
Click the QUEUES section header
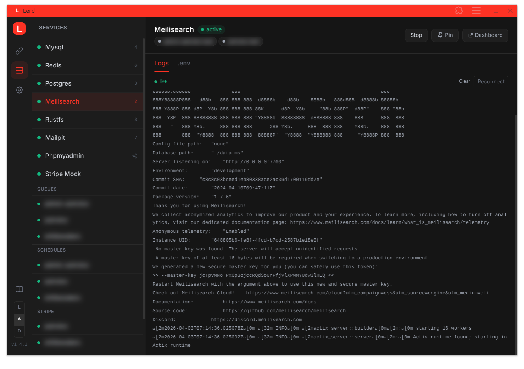[47, 189]
